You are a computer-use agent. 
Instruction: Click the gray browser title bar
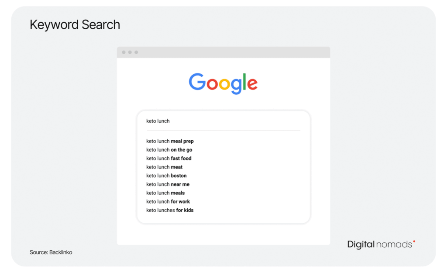(223, 52)
